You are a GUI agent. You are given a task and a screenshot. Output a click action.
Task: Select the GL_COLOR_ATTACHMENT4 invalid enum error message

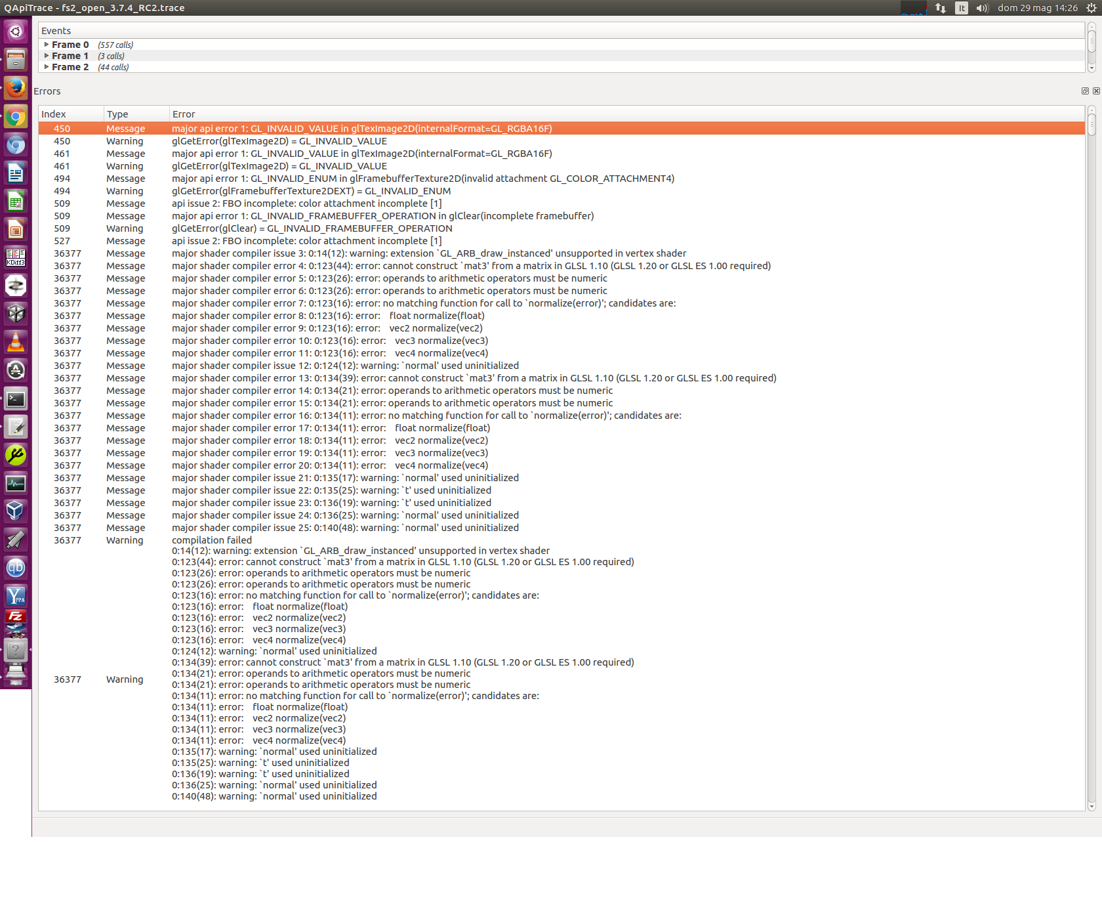pos(422,179)
